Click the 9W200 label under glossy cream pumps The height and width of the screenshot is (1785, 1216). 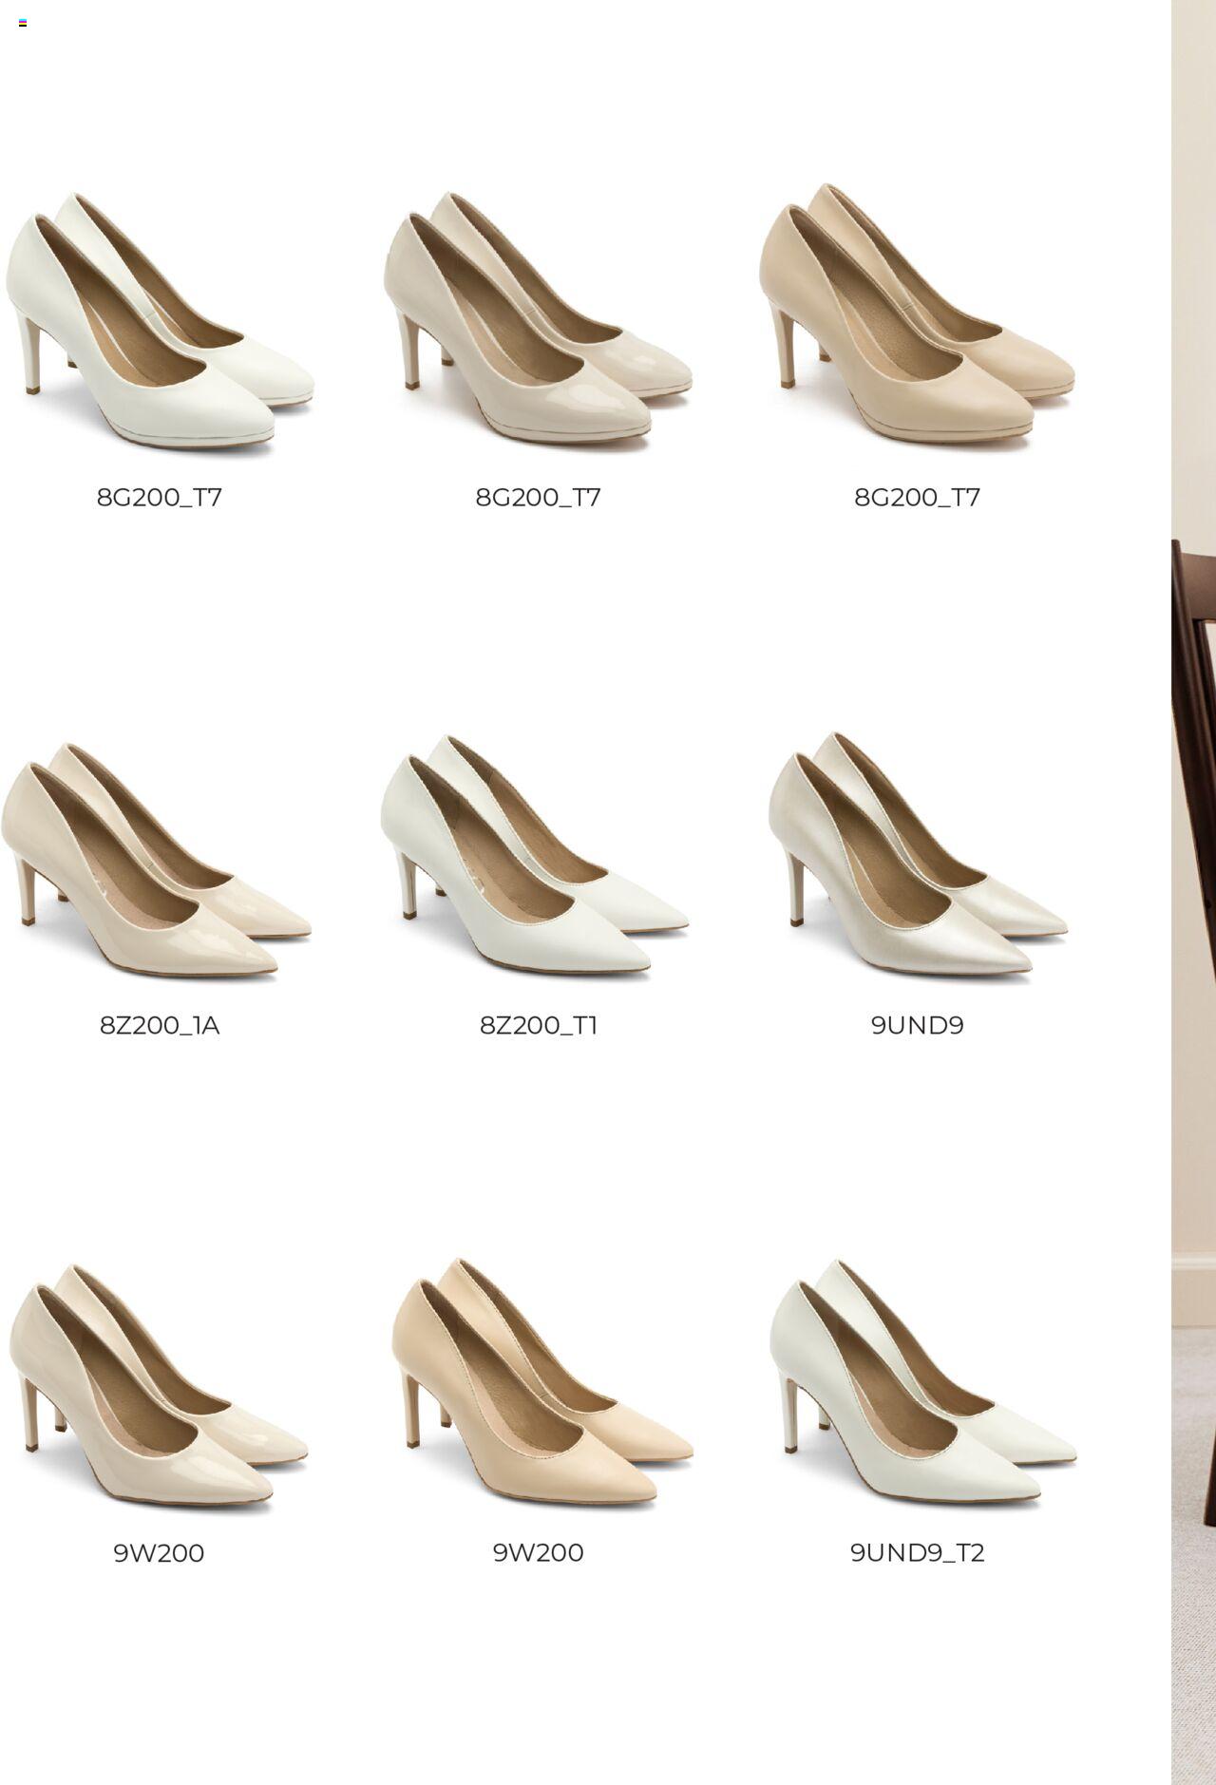click(159, 1553)
